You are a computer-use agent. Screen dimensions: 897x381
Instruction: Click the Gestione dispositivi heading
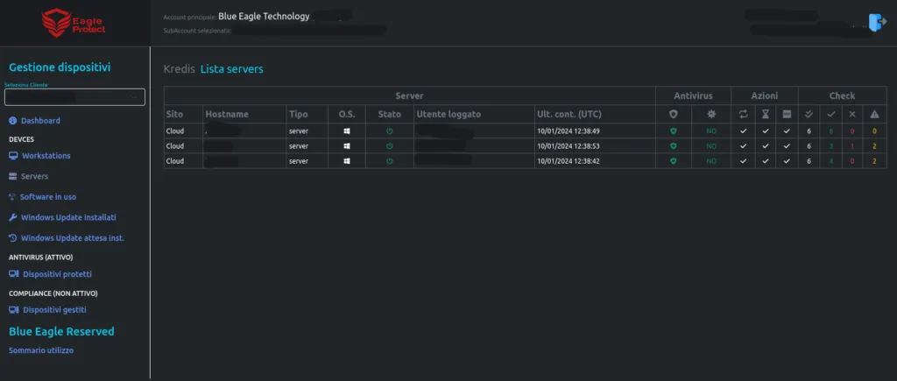point(60,67)
